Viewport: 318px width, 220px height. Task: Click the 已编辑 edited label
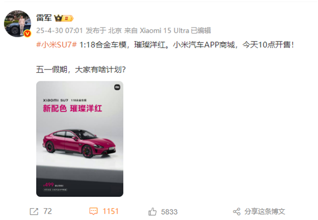[x=201, y=31]
